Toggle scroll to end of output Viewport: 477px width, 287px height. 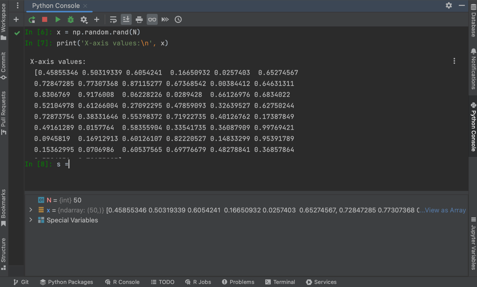coord(126,20)
